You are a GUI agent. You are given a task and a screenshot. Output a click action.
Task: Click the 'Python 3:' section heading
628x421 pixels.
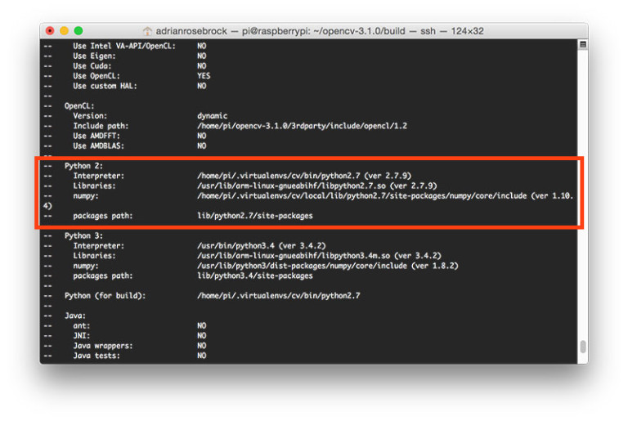coord(83,235)
